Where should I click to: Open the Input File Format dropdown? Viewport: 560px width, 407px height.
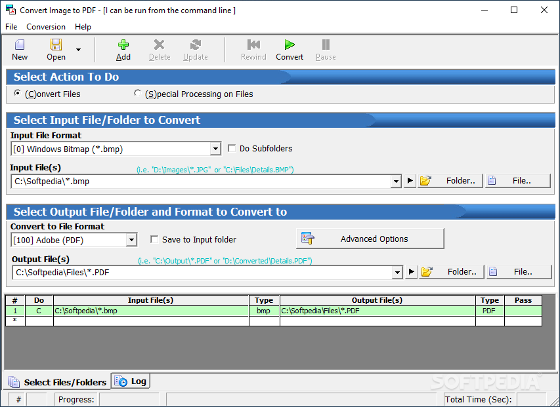215,149
